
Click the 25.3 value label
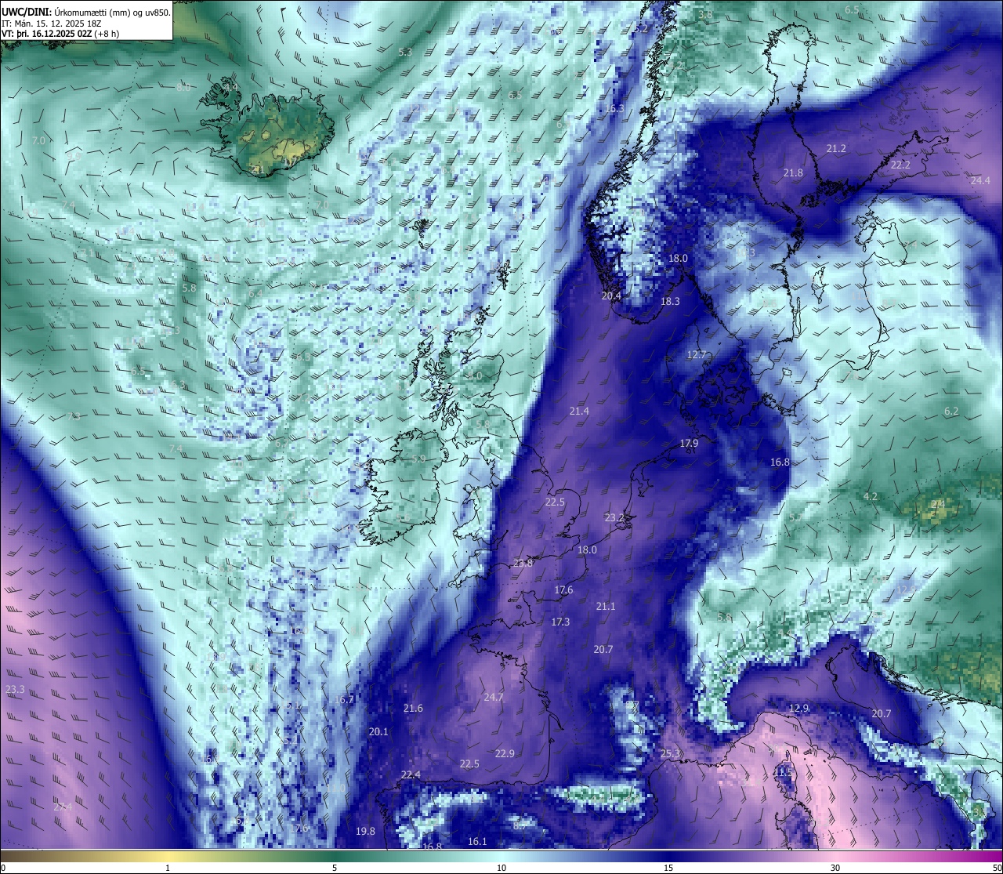pos(670,754)
